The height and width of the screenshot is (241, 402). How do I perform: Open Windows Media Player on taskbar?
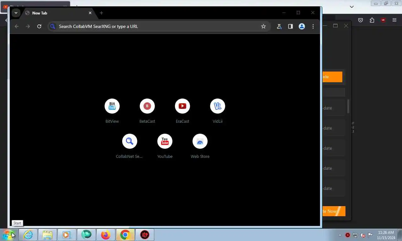(67, 235)
